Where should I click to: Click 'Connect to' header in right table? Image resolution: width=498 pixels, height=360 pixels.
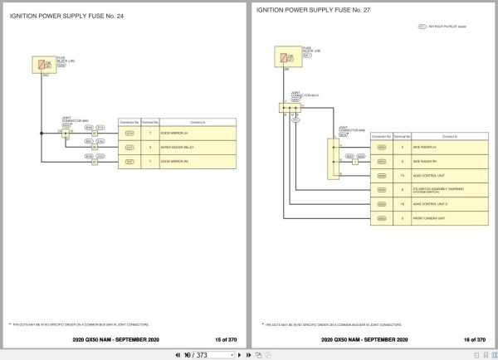point(450,137)
